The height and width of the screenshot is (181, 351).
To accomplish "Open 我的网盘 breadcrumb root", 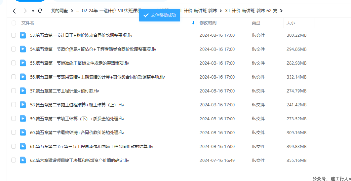I will (59, 11).
